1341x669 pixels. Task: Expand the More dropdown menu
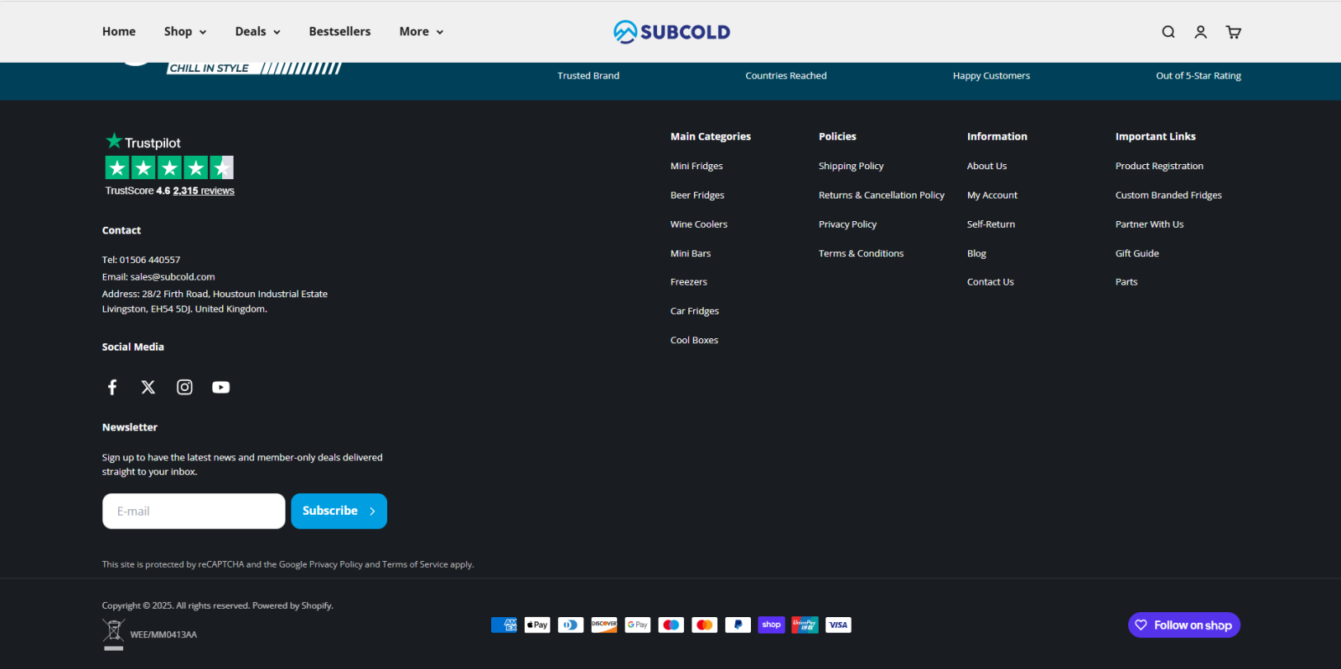(x=421, y=32)
